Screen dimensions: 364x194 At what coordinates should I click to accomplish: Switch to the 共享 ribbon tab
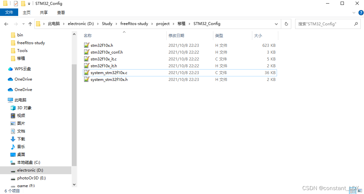pyautogui.click(x=44, y=13)
